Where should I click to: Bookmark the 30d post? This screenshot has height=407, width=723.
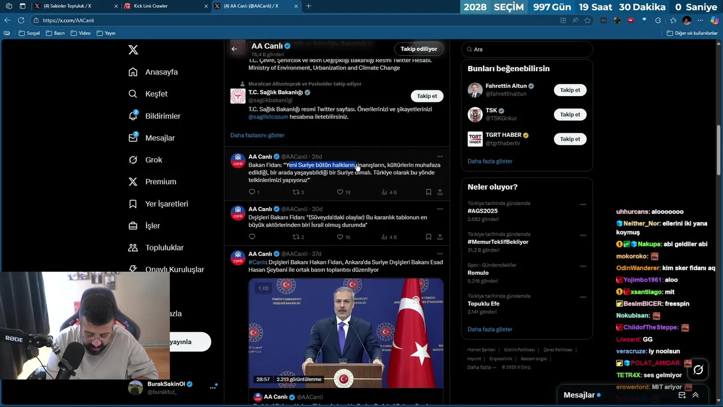coord(429,237)
